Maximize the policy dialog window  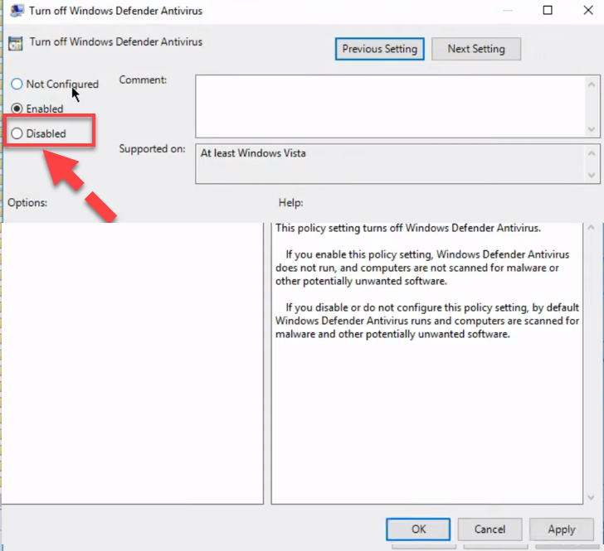click(x=548, y=10)
